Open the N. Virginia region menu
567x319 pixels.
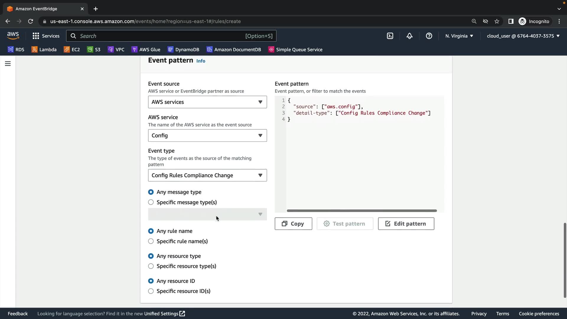click(x=459, y=36)
